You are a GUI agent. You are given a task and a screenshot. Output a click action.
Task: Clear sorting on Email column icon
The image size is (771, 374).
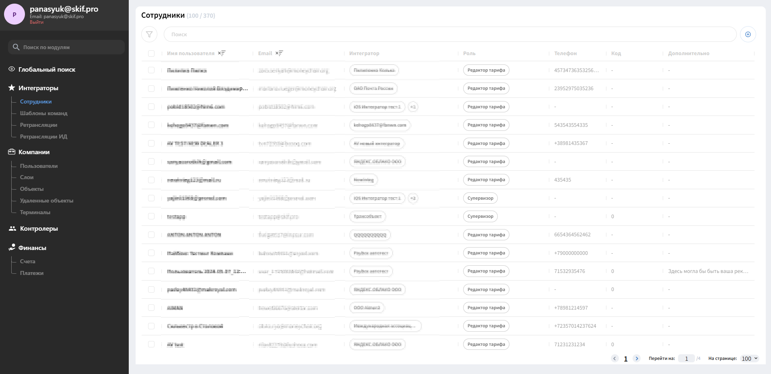pos(279,53)
